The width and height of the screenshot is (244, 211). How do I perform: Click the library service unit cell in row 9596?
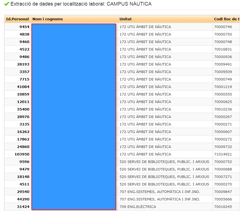click(x=164, y=162)
